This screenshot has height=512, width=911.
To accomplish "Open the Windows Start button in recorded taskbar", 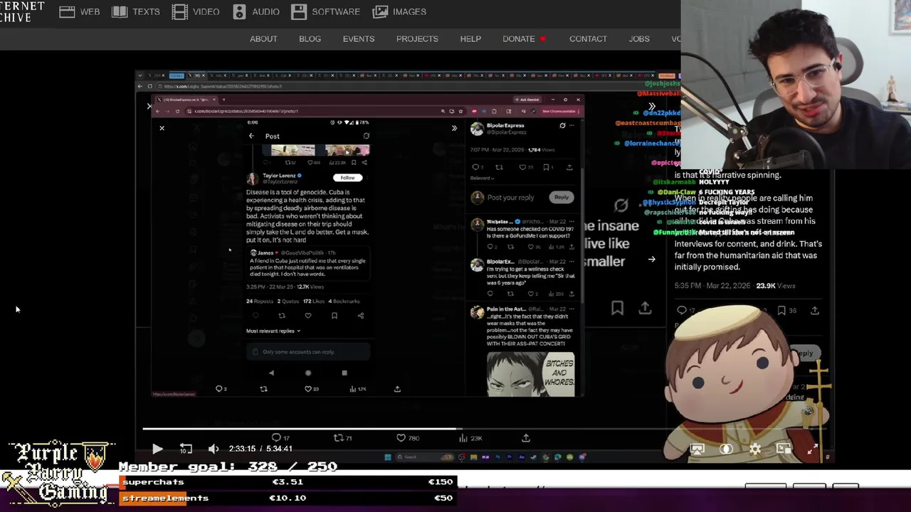I will [388, 457].
